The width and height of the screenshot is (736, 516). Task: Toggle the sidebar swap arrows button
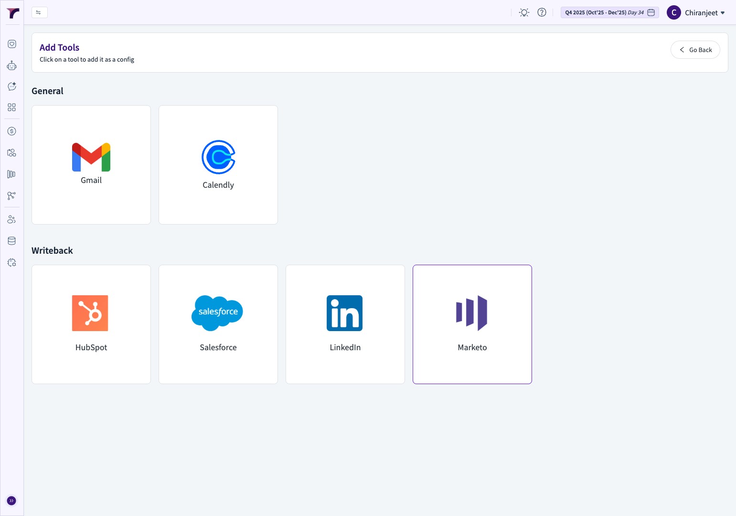pyautogui.click(x=39, y=12)
